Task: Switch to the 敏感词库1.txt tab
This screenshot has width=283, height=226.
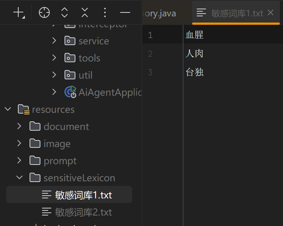Action: click(x=237, y=13)
